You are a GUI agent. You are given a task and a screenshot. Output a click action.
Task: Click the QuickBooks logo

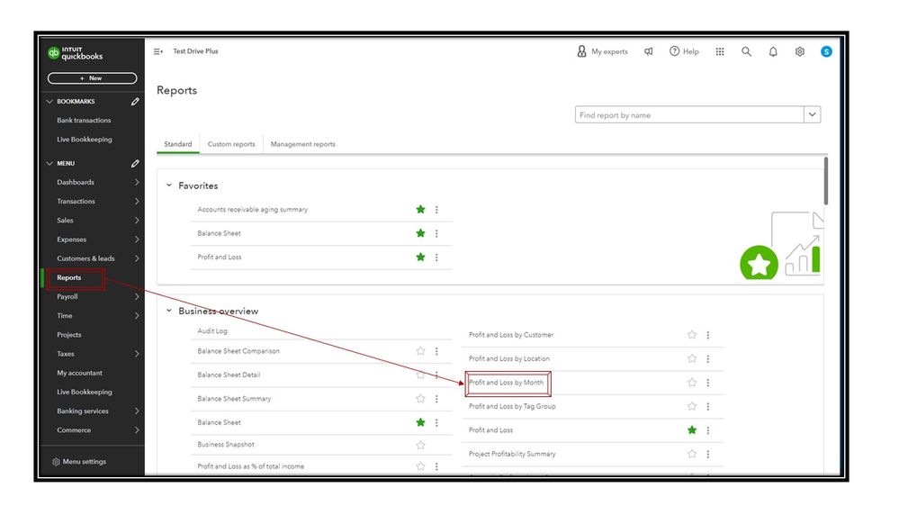point(75,53)
